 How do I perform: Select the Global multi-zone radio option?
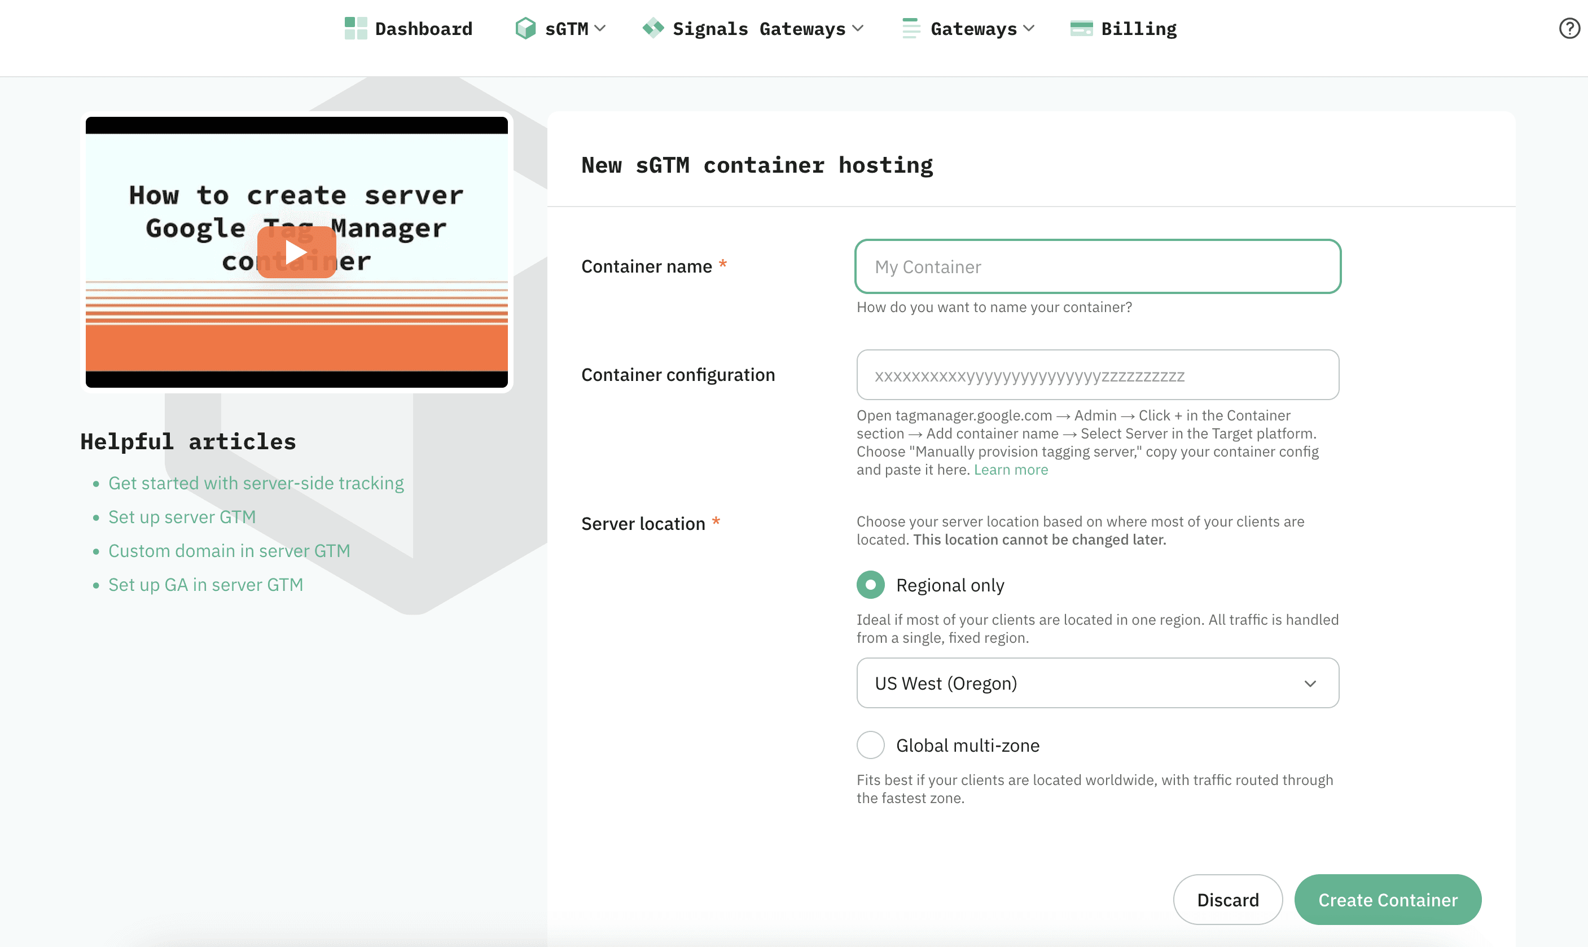[x=870, y=746]
